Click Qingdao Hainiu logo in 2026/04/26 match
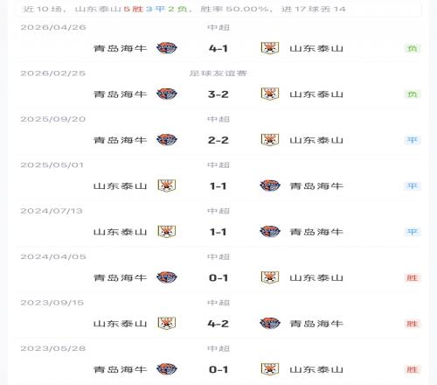The image size is (437, 385). click(167, 48)
